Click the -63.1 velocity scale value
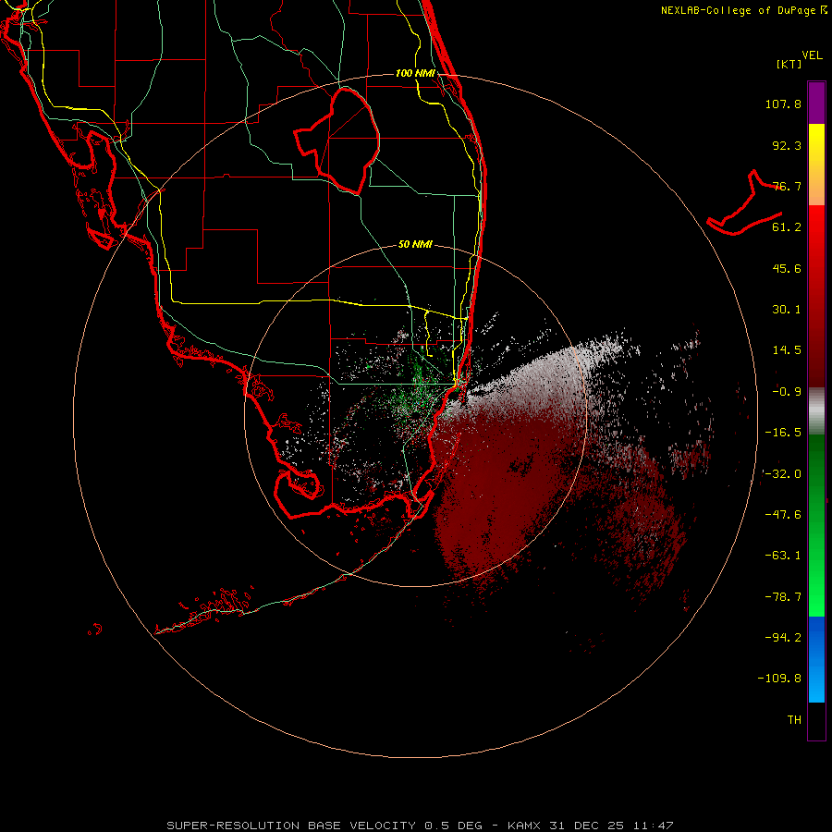Viewport: 832px width, 832px height. [x=783, y=556]
